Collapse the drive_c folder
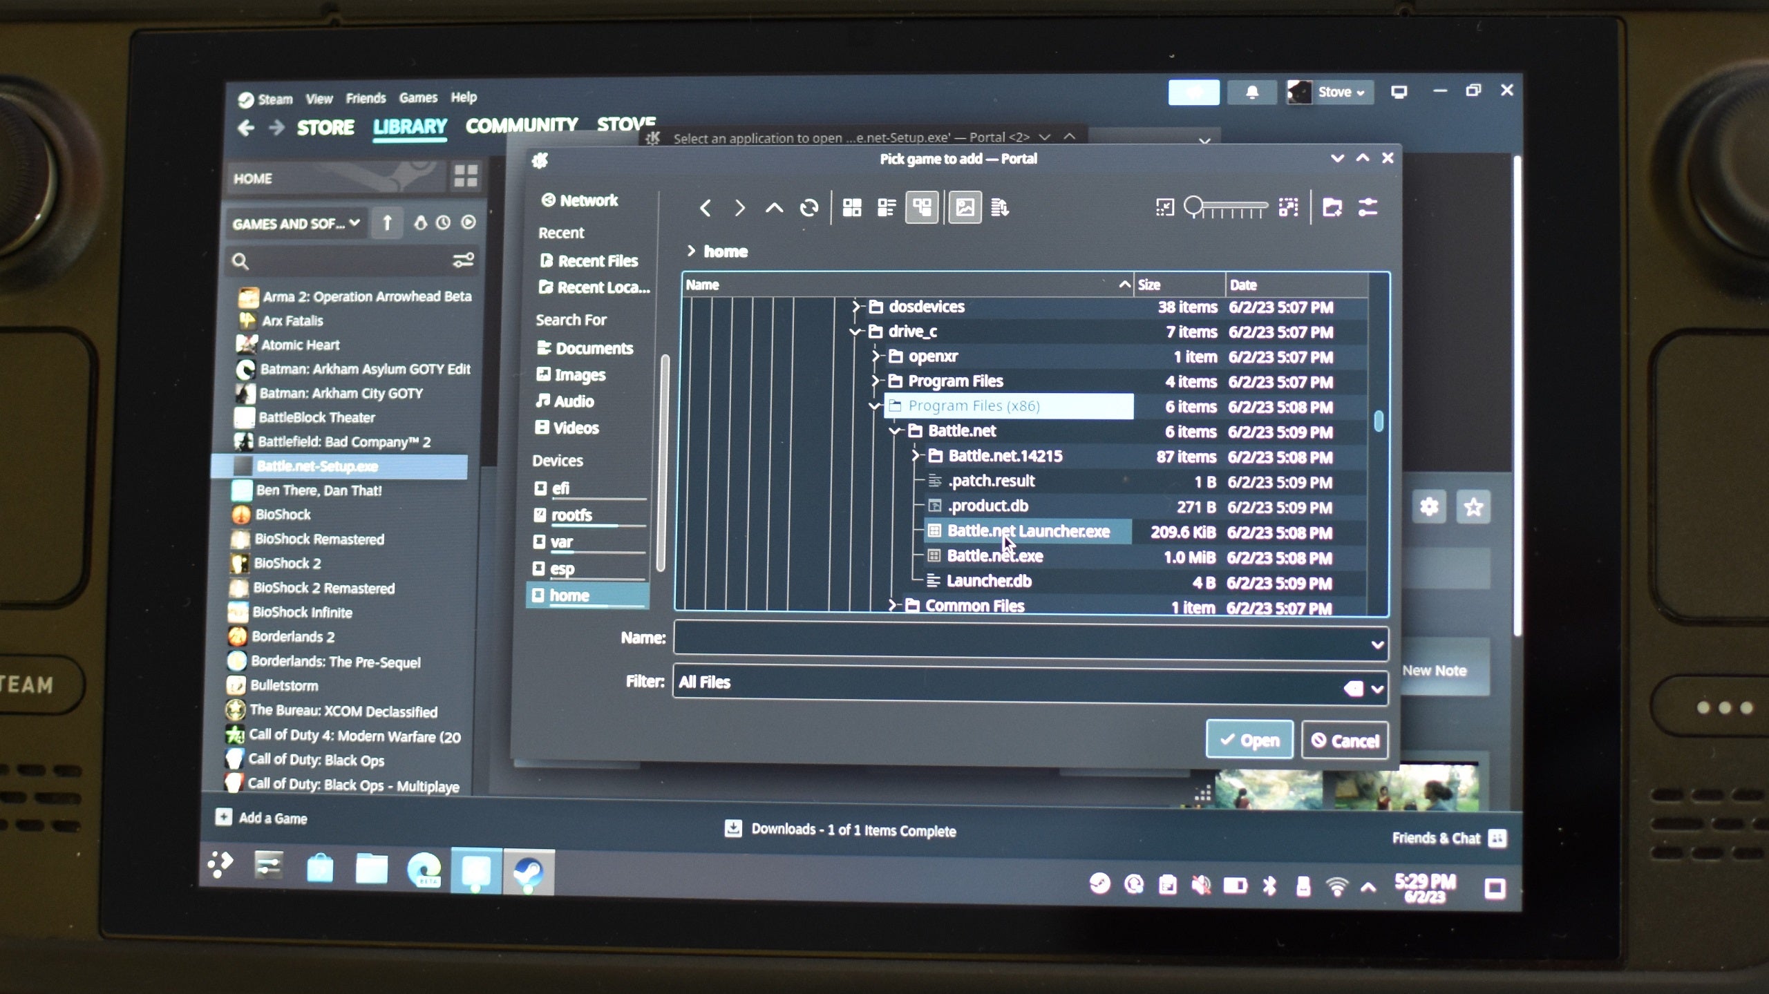This screenshot has width=1769, height=994. coord(855,332)
